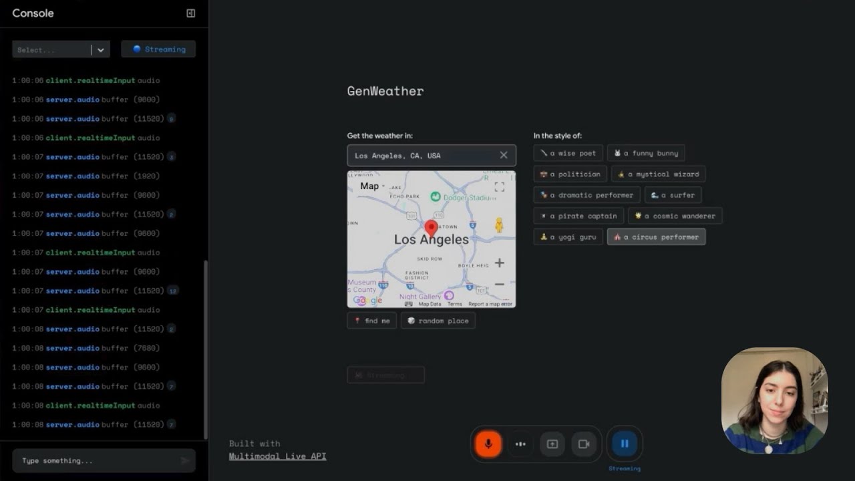Click the find me button
This screenshot has height=481, width=855.
[x=372, y=321]
